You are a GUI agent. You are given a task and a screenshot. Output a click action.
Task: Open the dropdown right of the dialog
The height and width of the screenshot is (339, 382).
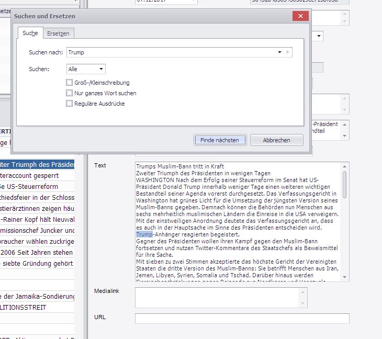coord(319,36)
